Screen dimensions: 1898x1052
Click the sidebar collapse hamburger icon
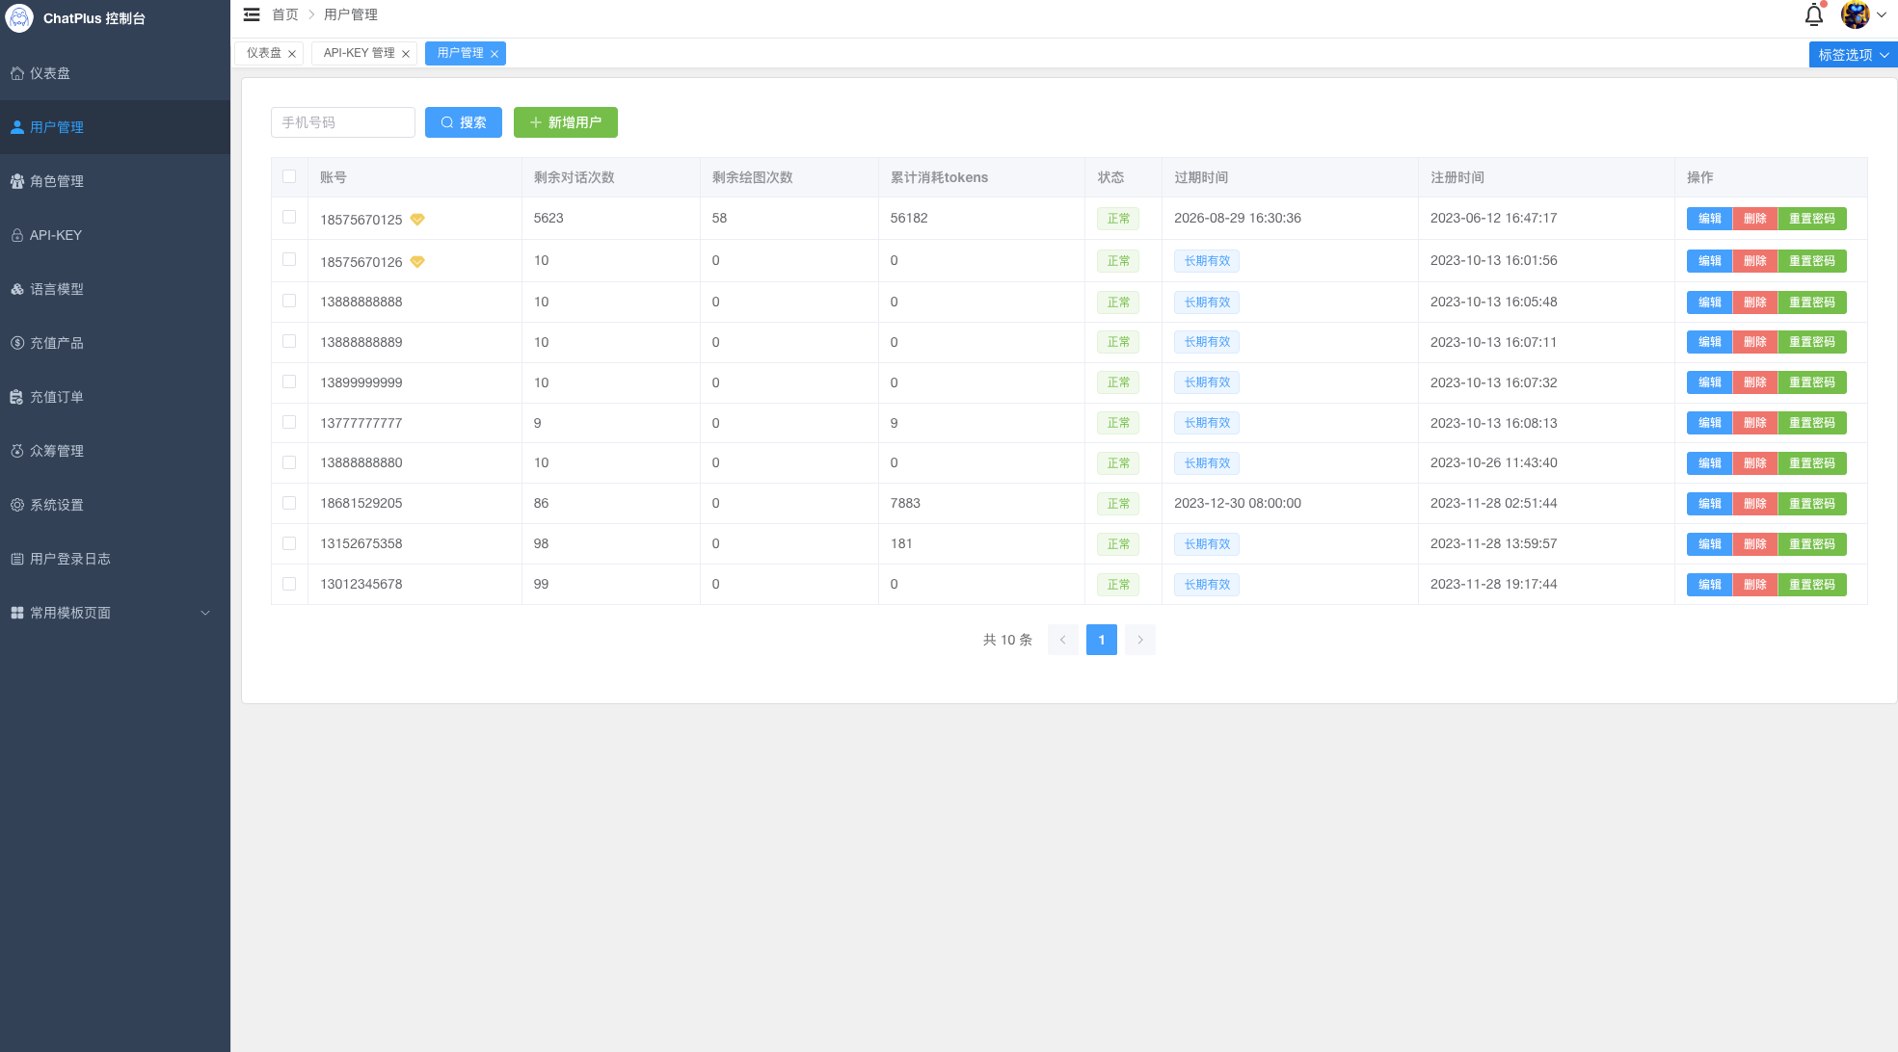[252, 14]
